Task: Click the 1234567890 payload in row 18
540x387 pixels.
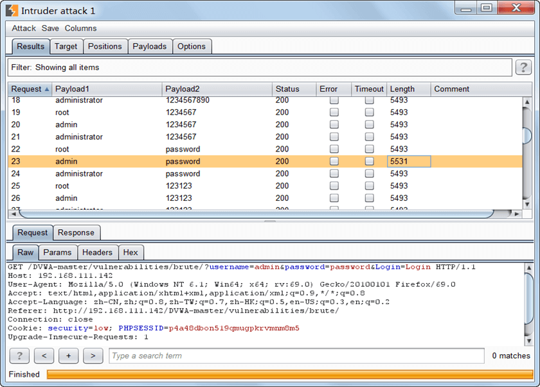Action: 187,100
